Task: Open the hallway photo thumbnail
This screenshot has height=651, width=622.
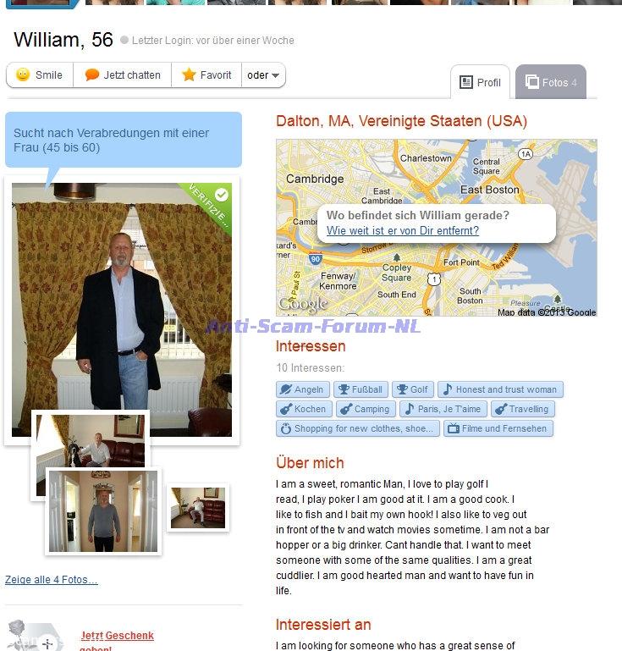Action: click(103, 511)
